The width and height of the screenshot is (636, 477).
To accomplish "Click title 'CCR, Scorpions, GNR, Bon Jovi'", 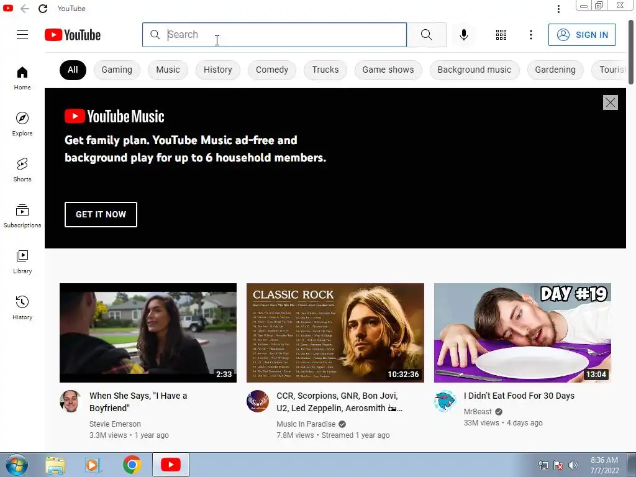I will 339,402.
